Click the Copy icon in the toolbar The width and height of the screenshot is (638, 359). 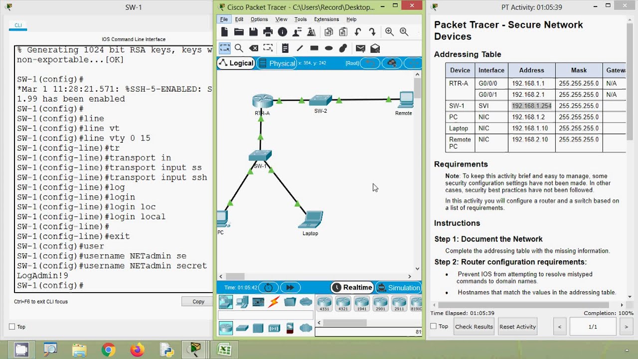pos(328,32)
